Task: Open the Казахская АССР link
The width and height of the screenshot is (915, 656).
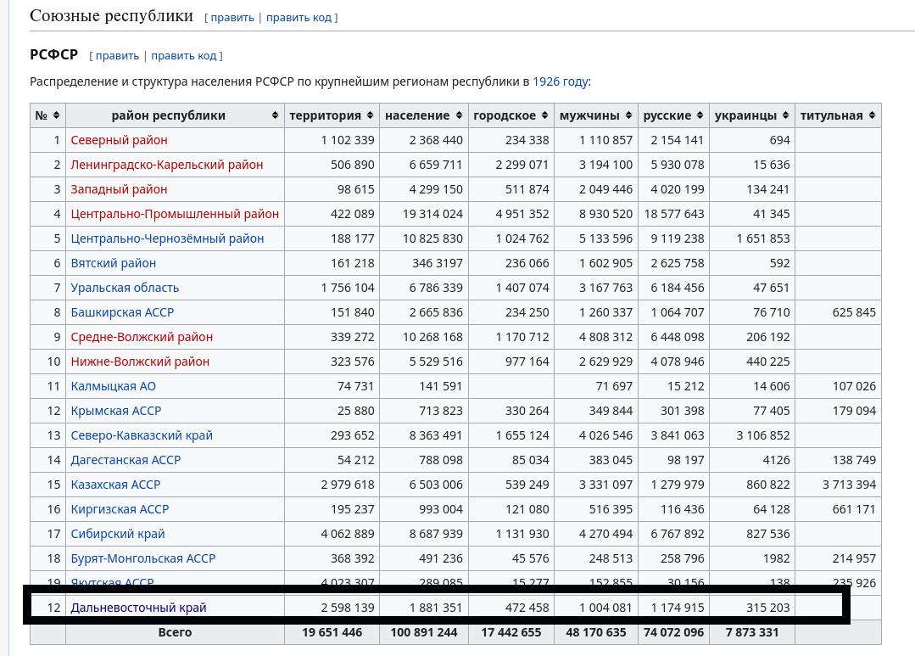Action: 115,485
